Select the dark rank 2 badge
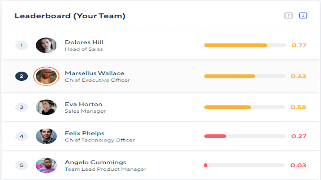The height and width of the screenshot is (180, 321). tap(22, 76)
